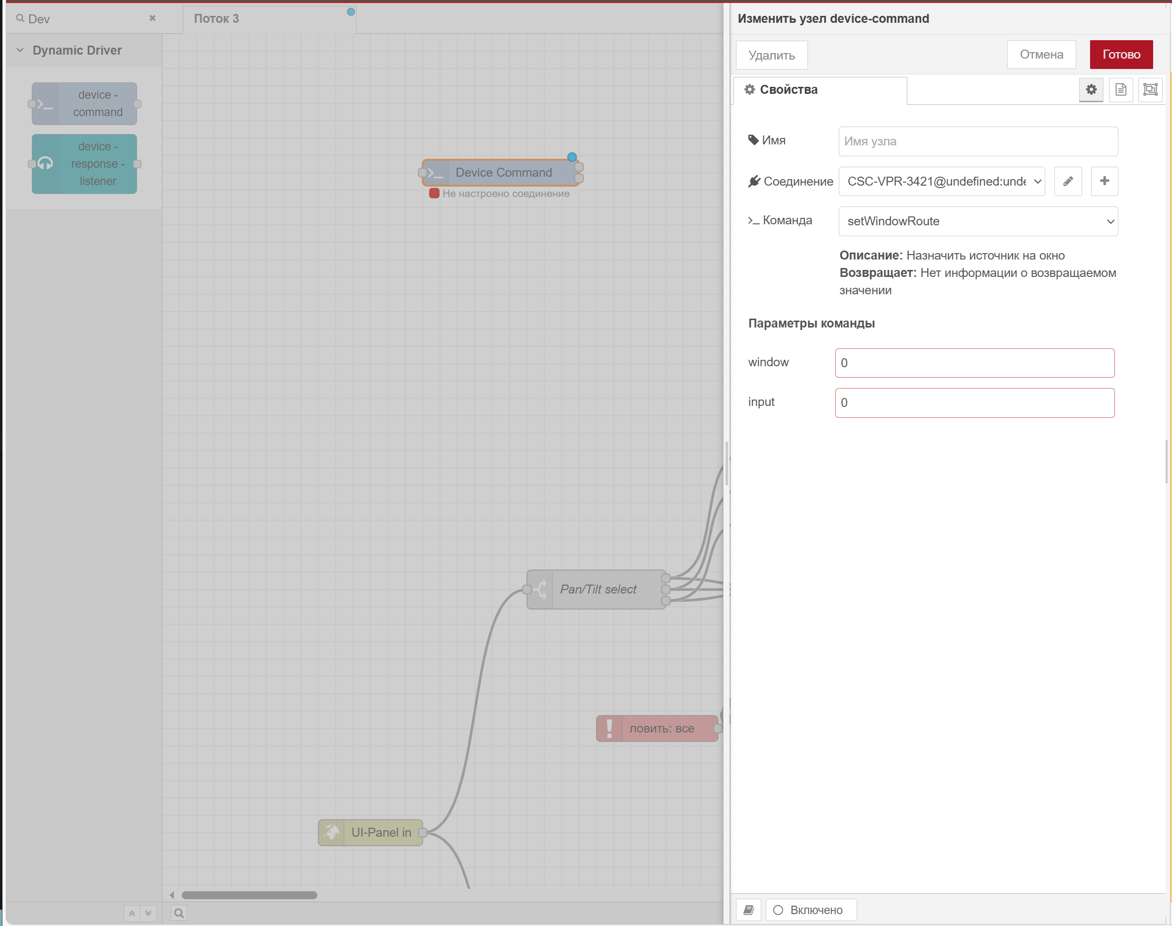Click the window parameter input field
The height and width of the screenshot is (926, 1172).
coord(974,363)
